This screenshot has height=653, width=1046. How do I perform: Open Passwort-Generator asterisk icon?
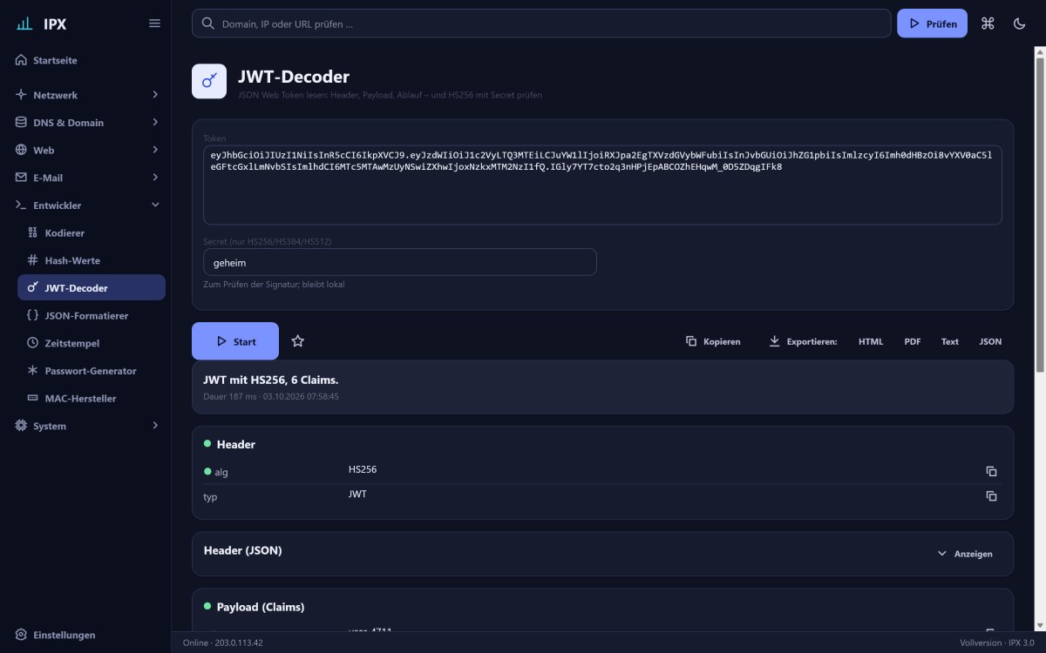(x=33, y=371)
